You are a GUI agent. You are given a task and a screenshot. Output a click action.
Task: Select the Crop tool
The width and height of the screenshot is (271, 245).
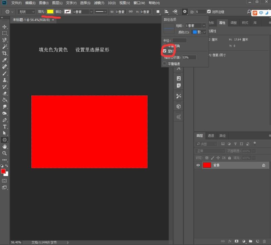click(4, 53)
